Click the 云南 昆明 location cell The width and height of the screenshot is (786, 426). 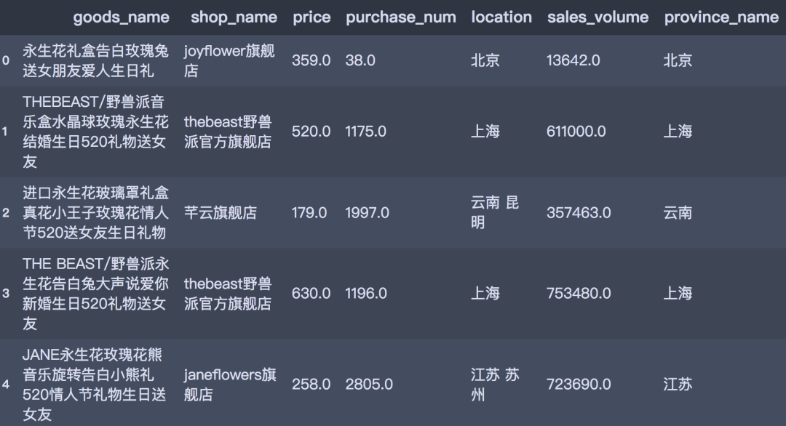[495, 212]
